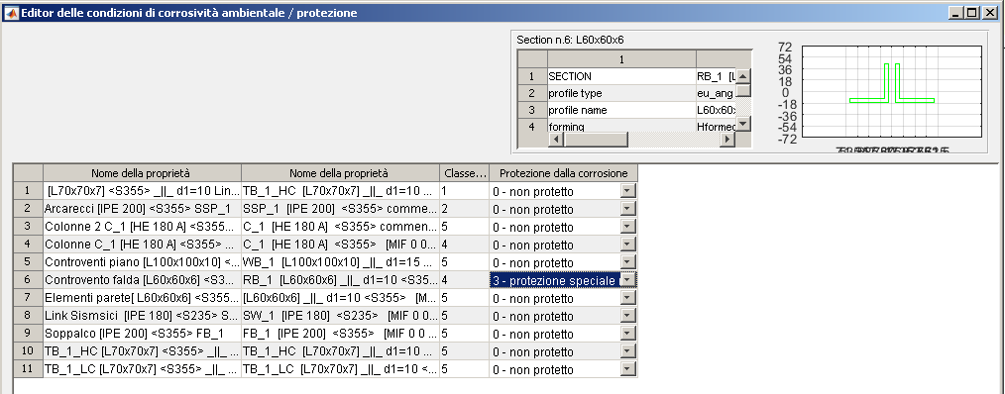The height and width of the screenshot is (394, 1005).
Task: Click the horizontal scrollbar thumb in section table
Action: (x=596, y=139)
